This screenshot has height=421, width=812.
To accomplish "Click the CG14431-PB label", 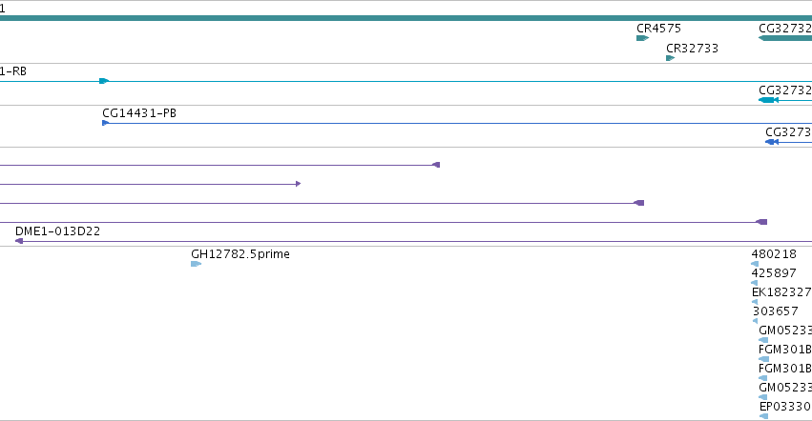I will [139, 113].
